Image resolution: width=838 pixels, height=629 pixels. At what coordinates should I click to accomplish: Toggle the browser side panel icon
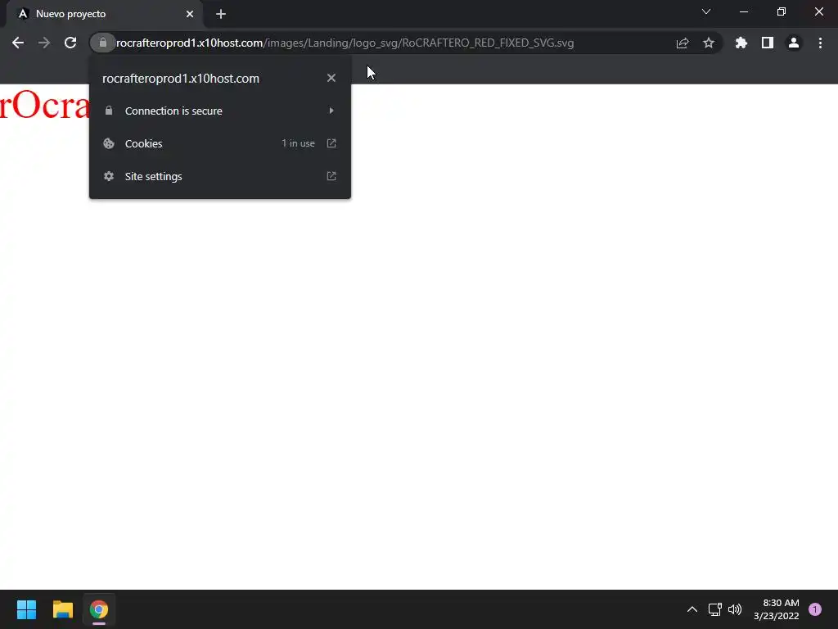768,43
